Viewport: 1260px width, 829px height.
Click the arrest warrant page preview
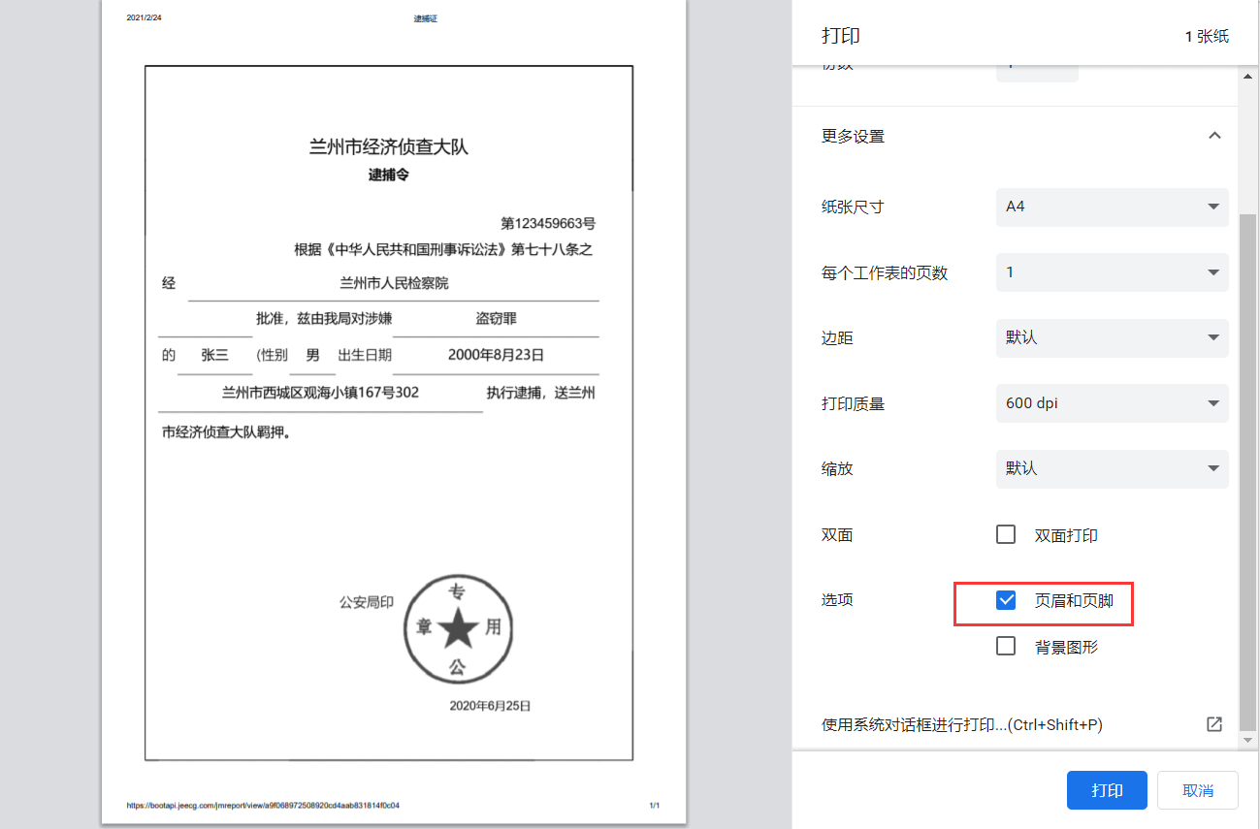coord(388,411)
